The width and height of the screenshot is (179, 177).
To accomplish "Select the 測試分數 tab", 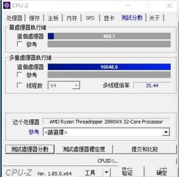I will [x=132, y=18].
